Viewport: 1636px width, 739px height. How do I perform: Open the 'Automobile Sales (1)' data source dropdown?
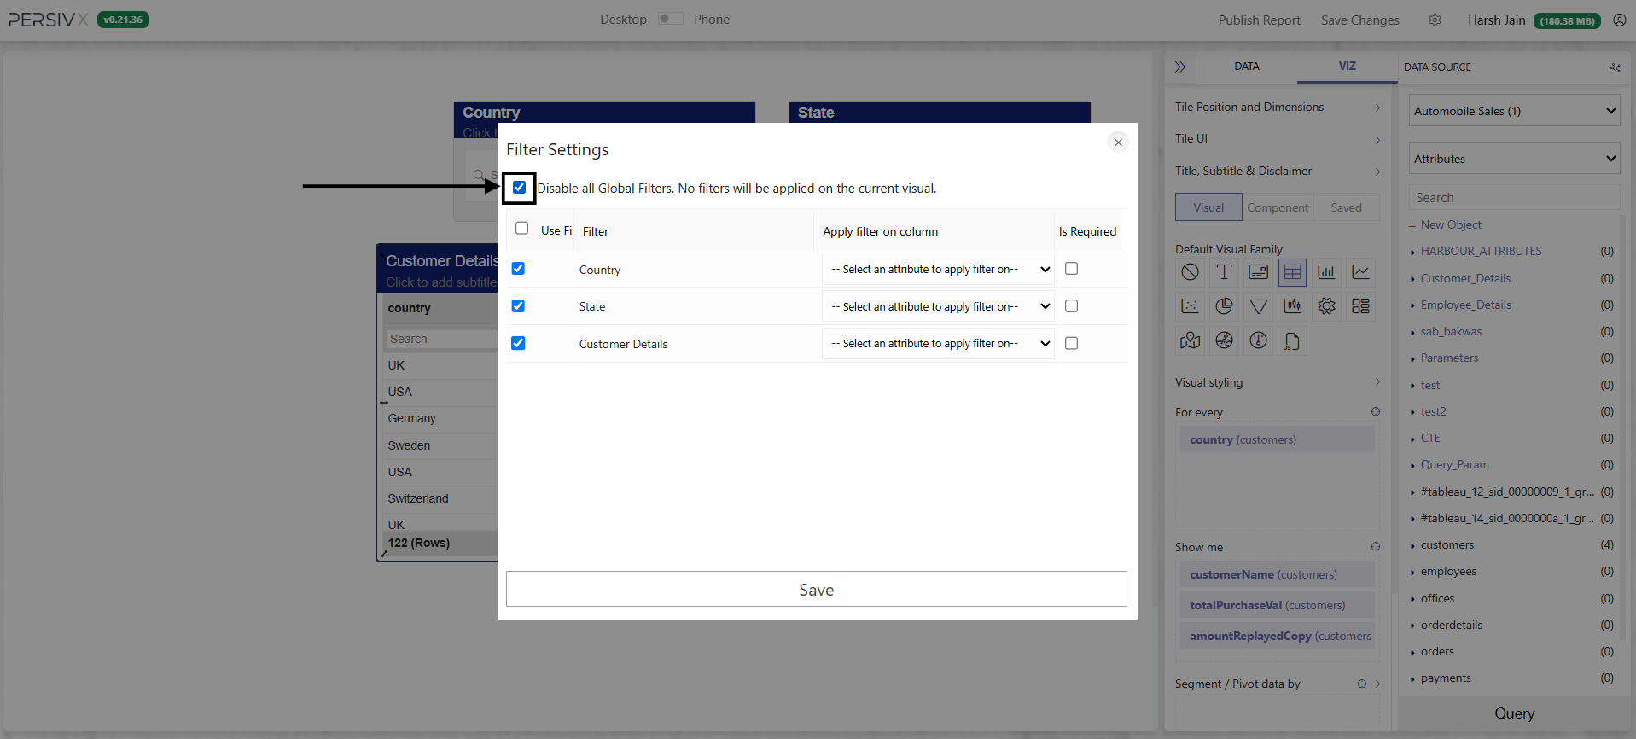(x=1514, y=111)
